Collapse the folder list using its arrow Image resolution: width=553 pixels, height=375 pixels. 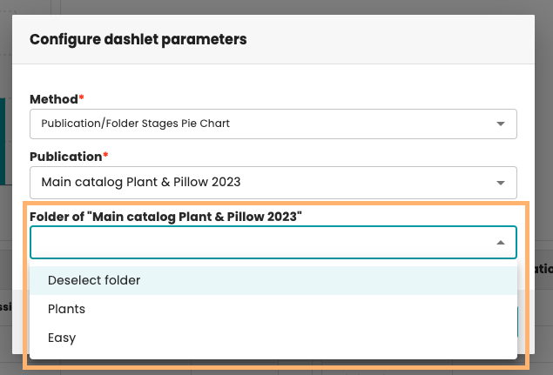click(501, 243)
